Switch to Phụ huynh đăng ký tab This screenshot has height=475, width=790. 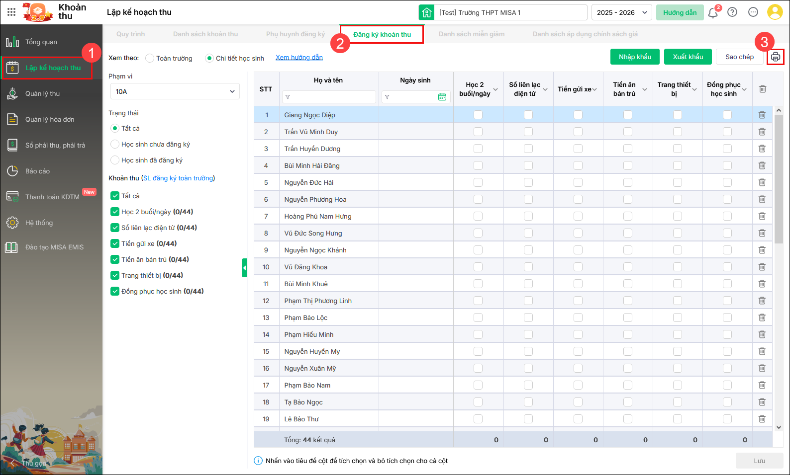pyautogui.click(x=296, y=34)
